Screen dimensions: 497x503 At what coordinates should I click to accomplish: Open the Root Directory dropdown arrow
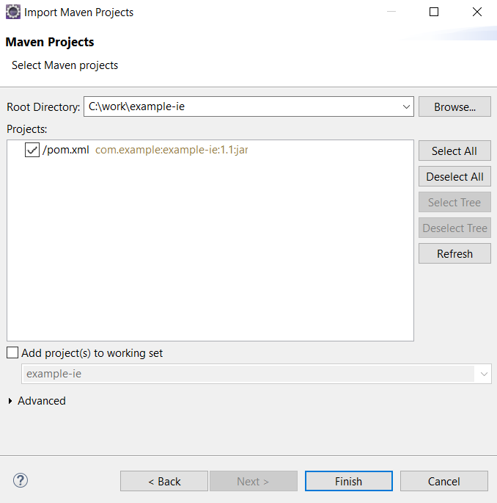(406, 106)
